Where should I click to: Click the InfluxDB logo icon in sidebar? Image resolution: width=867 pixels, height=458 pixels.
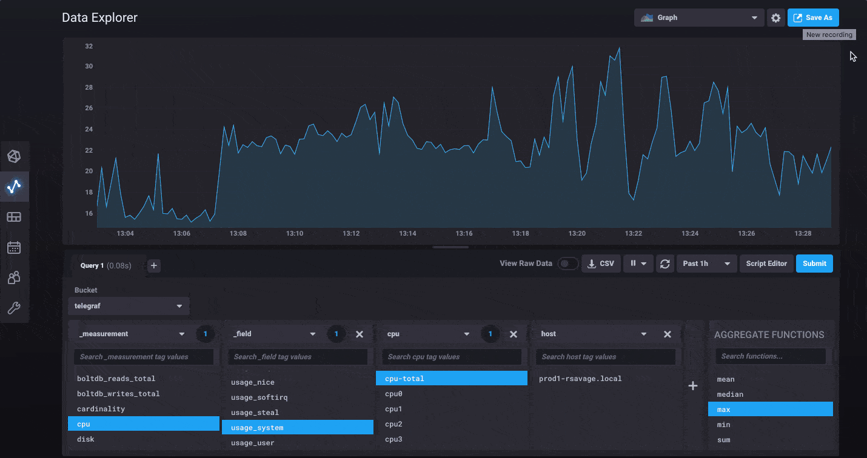tap(14, 156)
